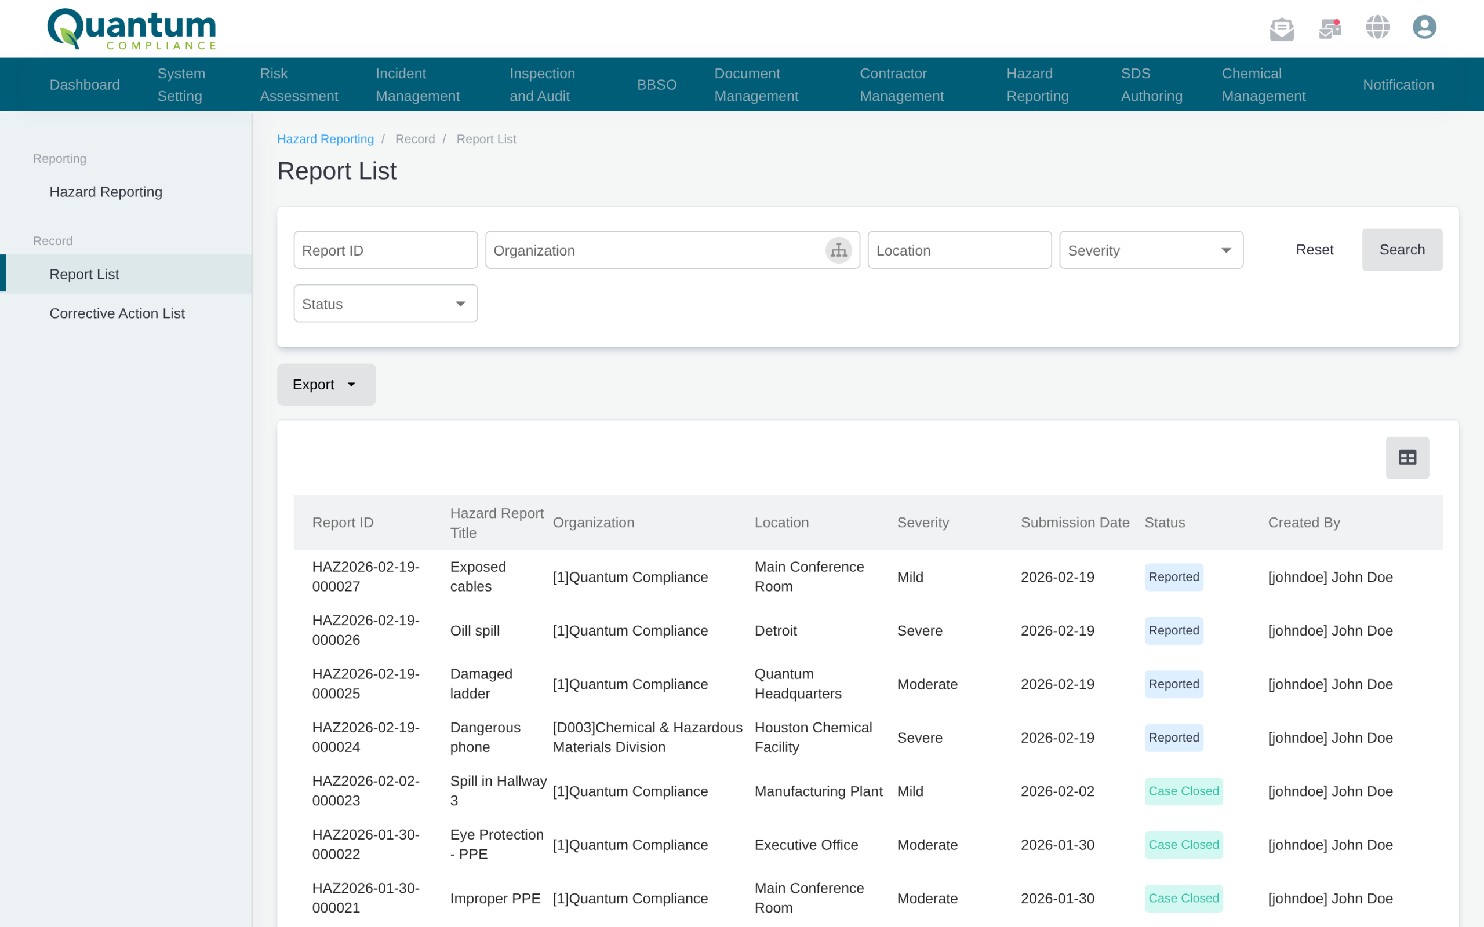This screenshot has width=1484, height=927.
Task: Open the user profile avatar icon
Action: coord(1424,27)
